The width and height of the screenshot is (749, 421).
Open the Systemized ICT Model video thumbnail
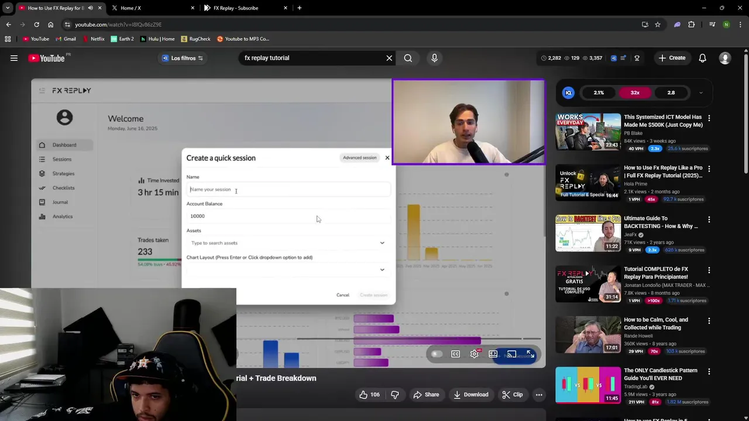(x=588, y=132)
